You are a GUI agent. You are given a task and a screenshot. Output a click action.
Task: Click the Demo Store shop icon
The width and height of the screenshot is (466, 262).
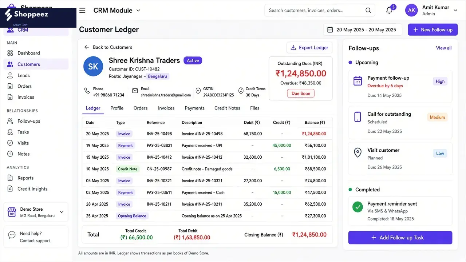[x=12, y=212]
